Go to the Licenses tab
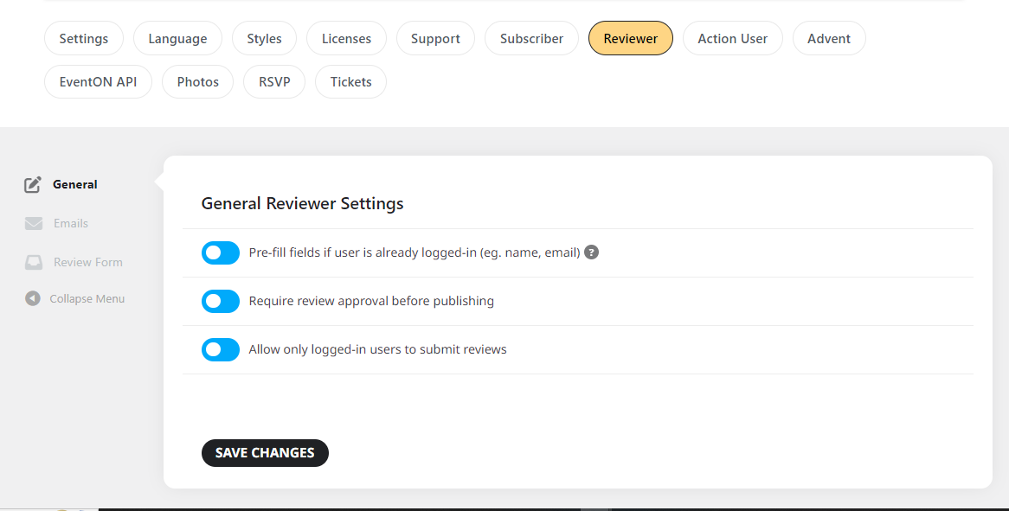1009x511 pixels. point(346,39)
